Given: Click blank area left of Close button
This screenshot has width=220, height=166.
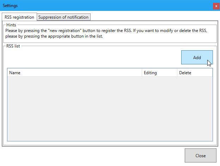Looking at the screenshot, I should (92, 155).
